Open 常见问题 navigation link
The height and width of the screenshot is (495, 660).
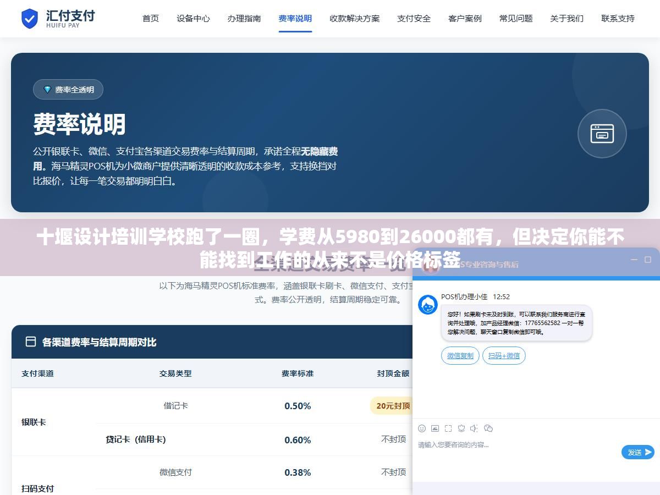pos(516,18)
